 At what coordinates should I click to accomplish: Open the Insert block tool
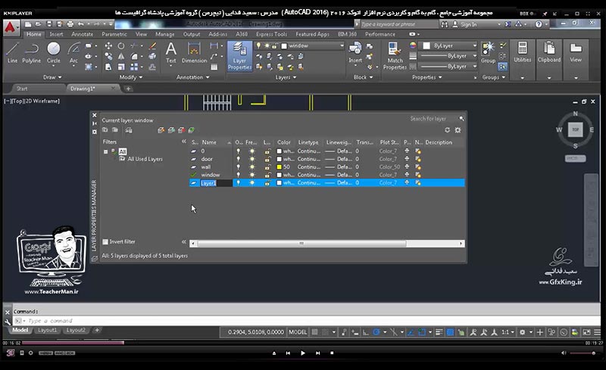click(355, 52)
